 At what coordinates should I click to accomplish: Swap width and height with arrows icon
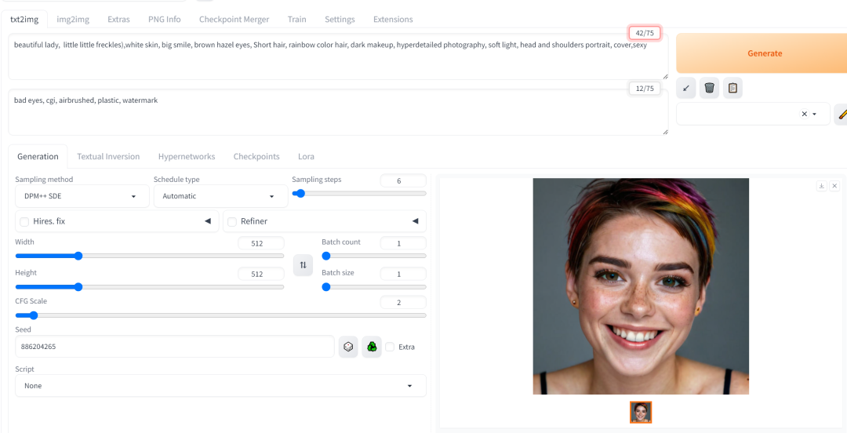click(x=303, y=265)
